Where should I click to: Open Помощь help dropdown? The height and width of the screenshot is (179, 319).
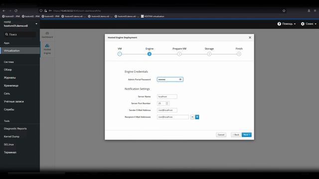pos(287,24)
